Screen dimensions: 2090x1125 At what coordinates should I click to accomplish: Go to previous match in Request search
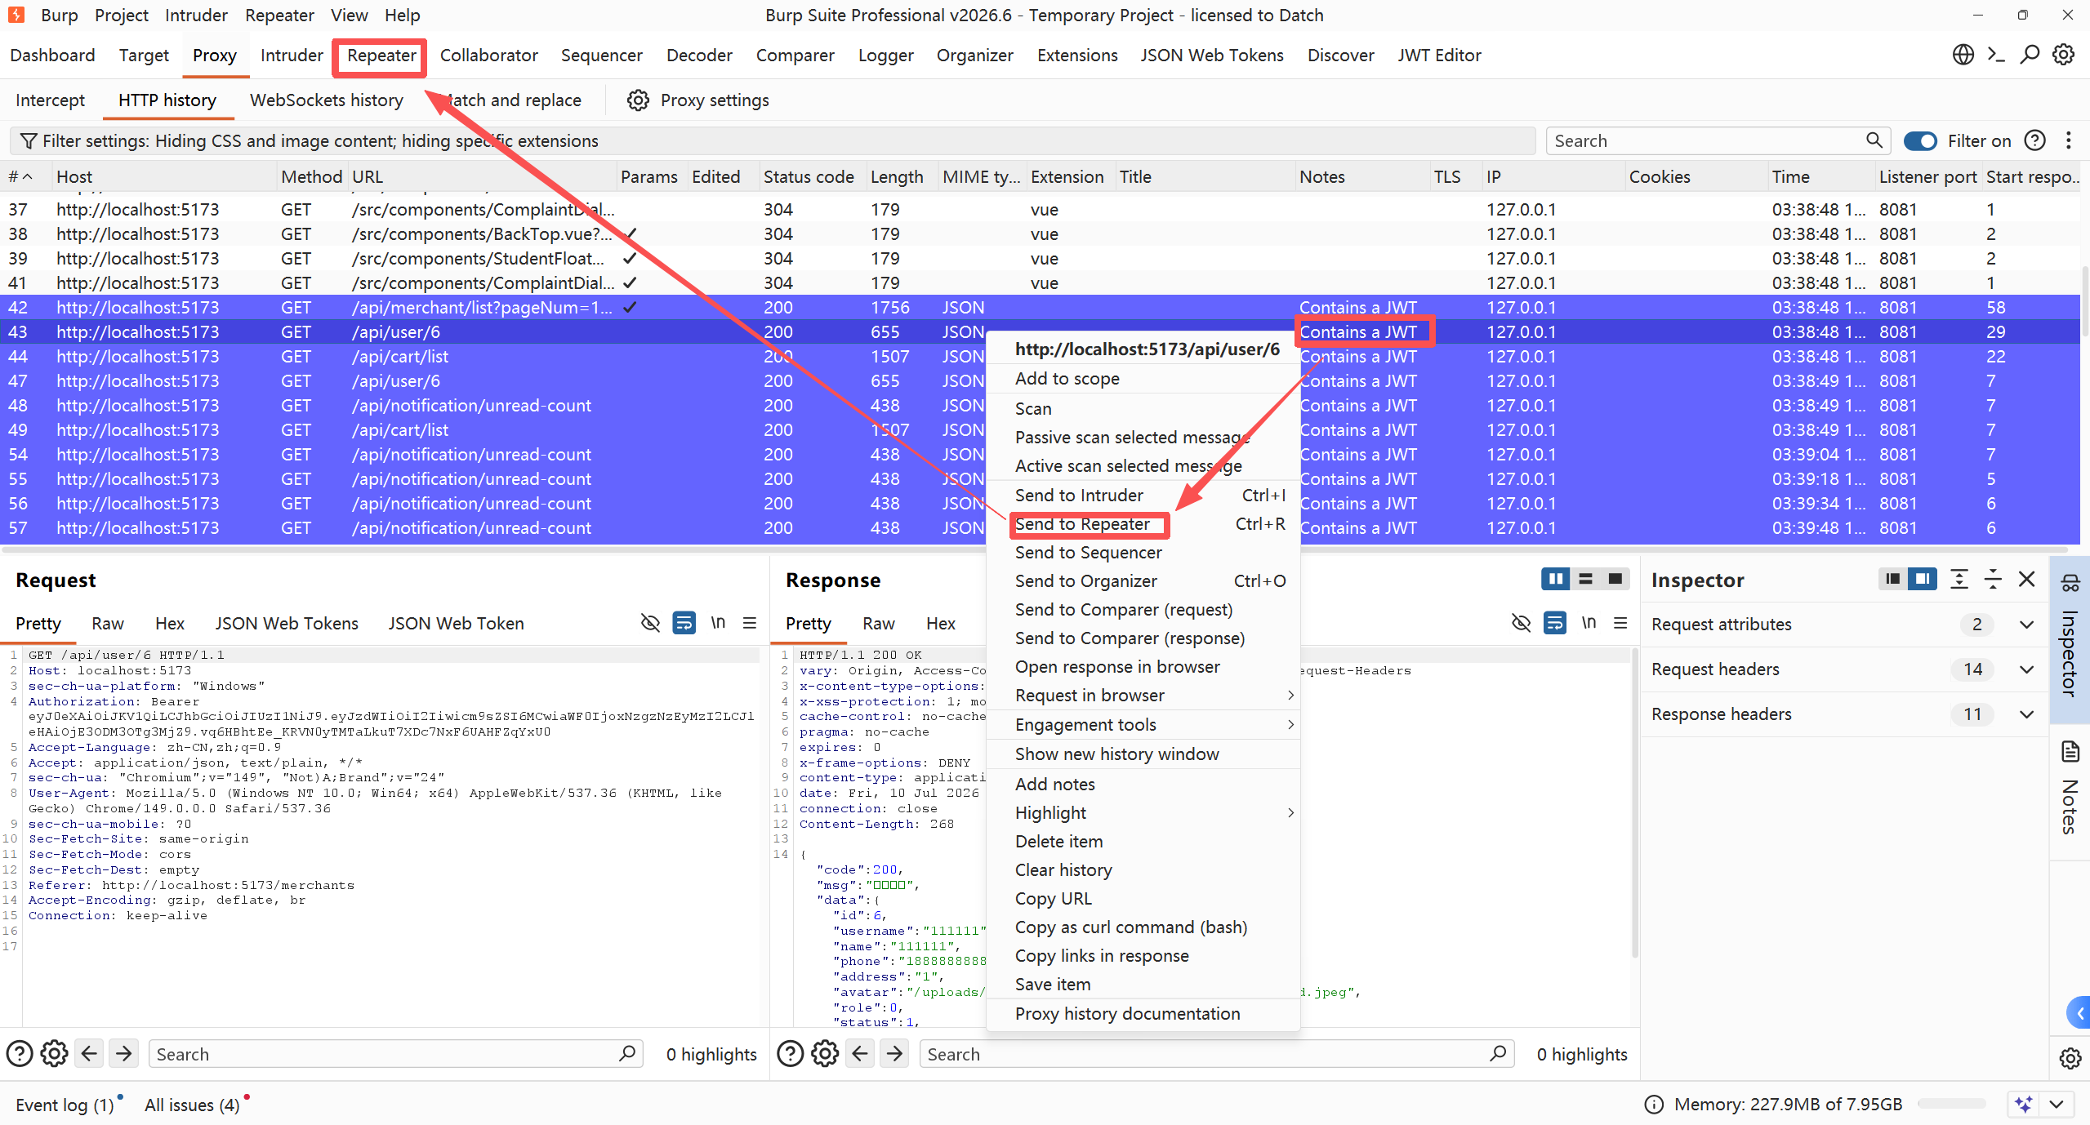coord(89,1054)
